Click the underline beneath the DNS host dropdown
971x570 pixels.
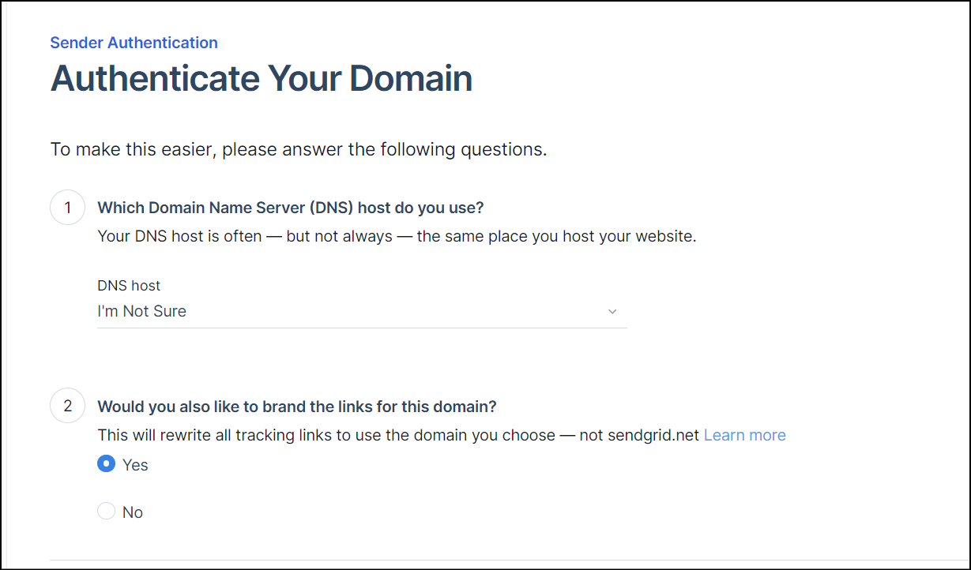(x=362, y=328)
